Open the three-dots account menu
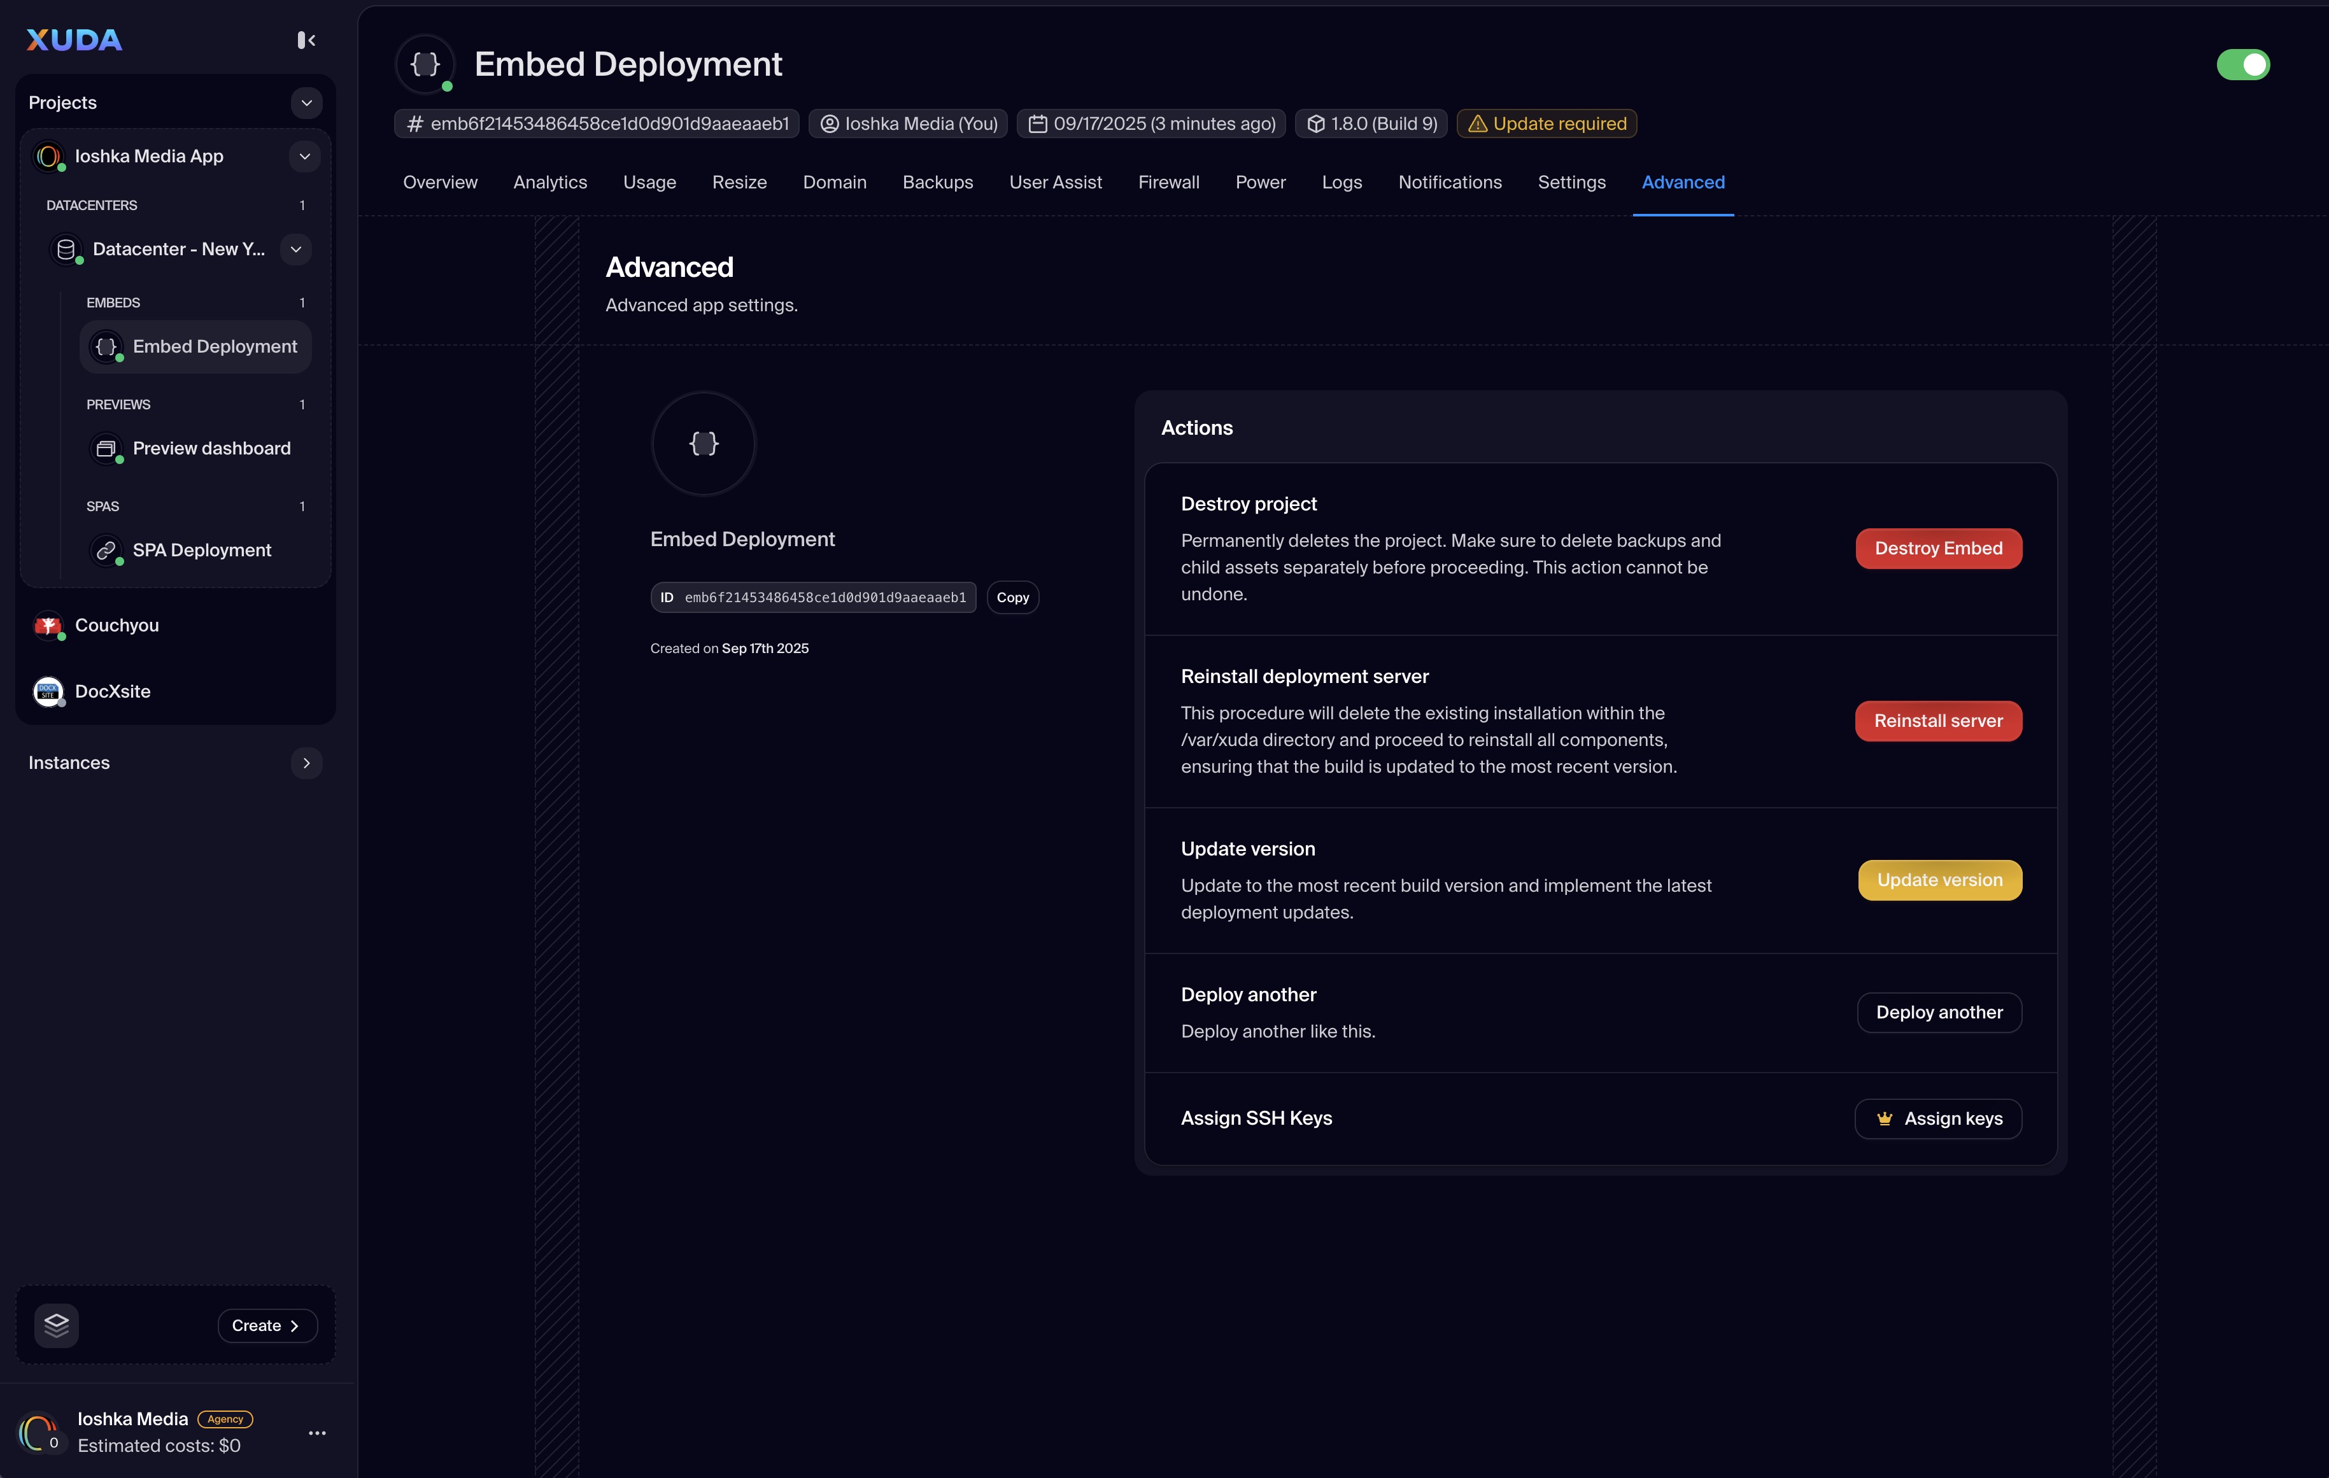Viewport: 2329px width, 1478px height. 317,1433
